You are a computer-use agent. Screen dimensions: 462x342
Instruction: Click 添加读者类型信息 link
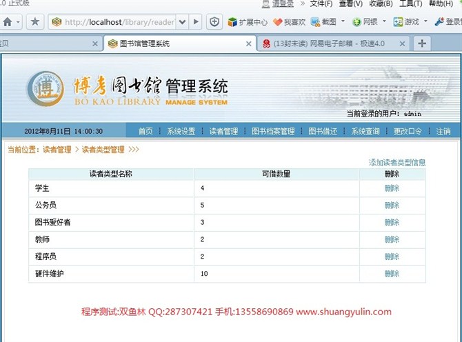pos(397,163)
